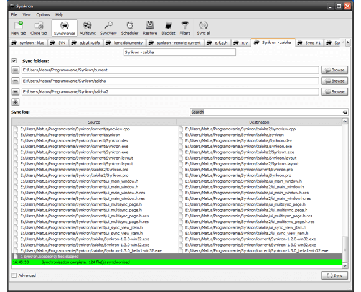Switch to the Sync #1 tab
This screenshot has width=361, height=292.
309,43
